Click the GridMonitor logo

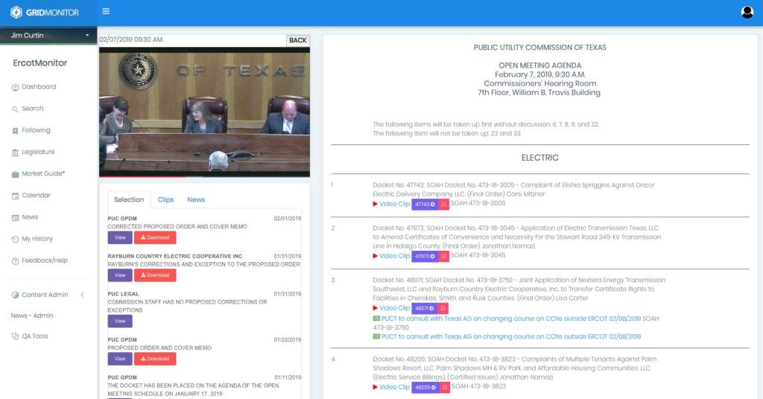(x=44, y=13)
